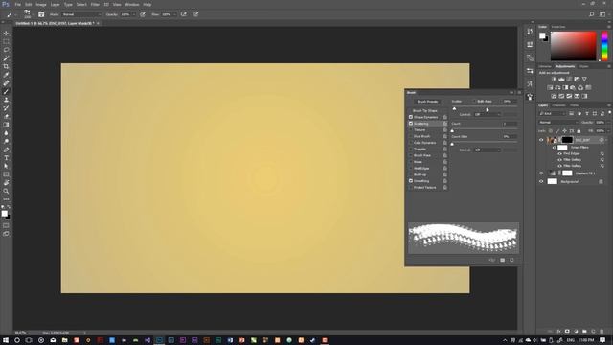This screenshot has width=613, height=345.
Task: Open the Image menu
Action: [x=41, y=4]
